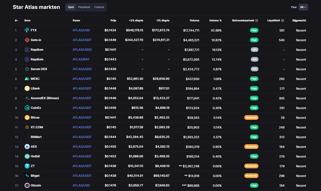Image resolution: width=321 pixels, height=191 pixels.
Task: Click the Moderate badge in the Bitrue row
Action: (251, 118)
